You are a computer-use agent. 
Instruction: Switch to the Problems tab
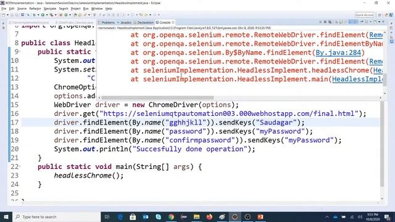click(106, 22)
